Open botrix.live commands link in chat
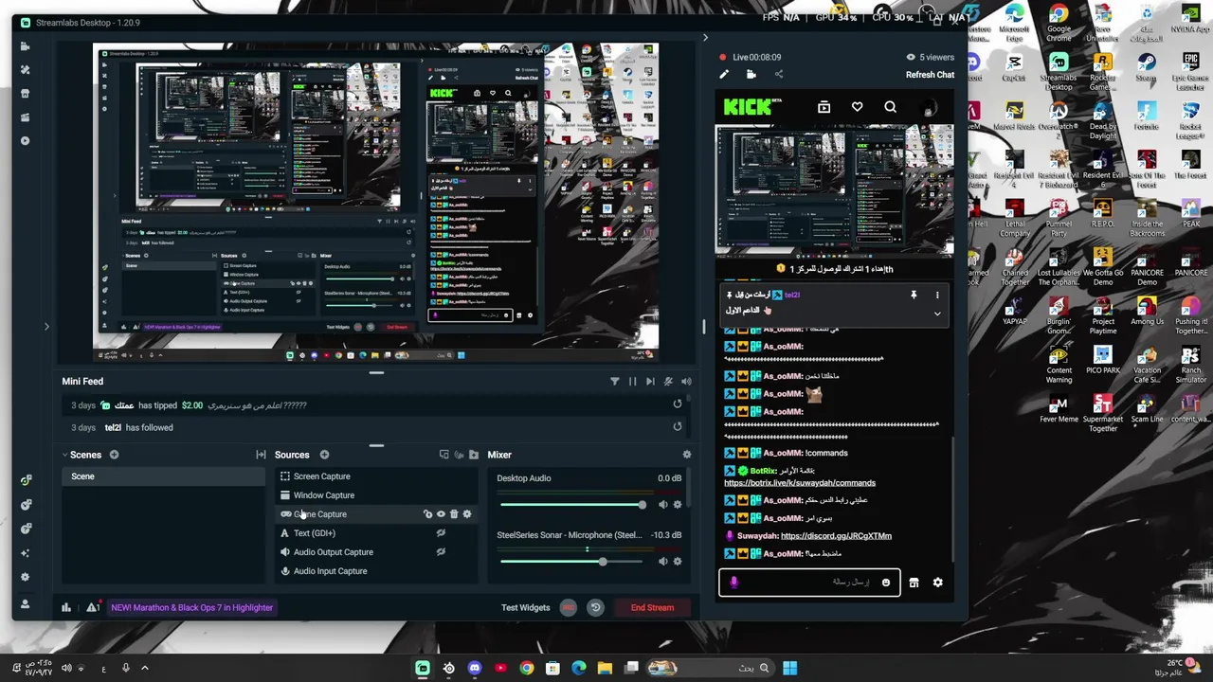This screenshot has width=1213, height=682. click(x=800, y=483)
